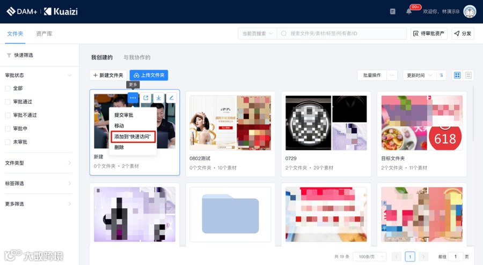Open the user avatar menu
This screenshot has height=265, width=483.
pyautogui.click(x=470, y=11)
